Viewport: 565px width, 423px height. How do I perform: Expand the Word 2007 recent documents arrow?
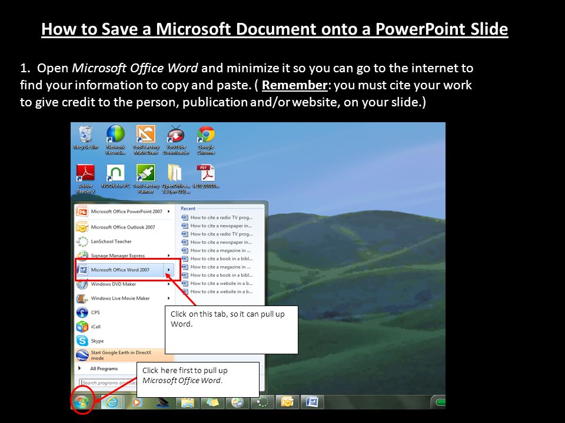pyautogui.click(x=169, y=270)
